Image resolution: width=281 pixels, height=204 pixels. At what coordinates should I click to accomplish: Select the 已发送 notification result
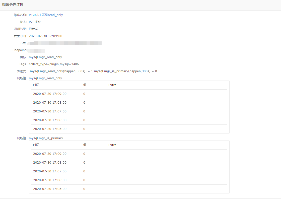click(x=33, y=29)
